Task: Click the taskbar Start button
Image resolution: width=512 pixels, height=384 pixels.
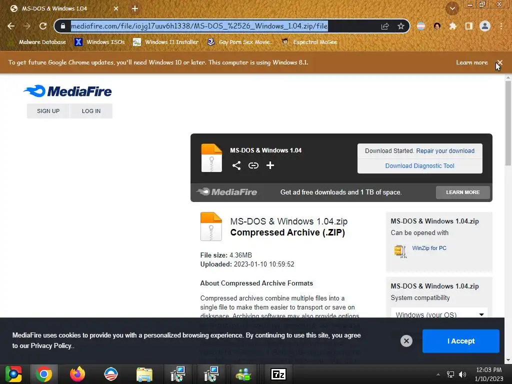Action: pyautogui.click(x=13, y=374)
